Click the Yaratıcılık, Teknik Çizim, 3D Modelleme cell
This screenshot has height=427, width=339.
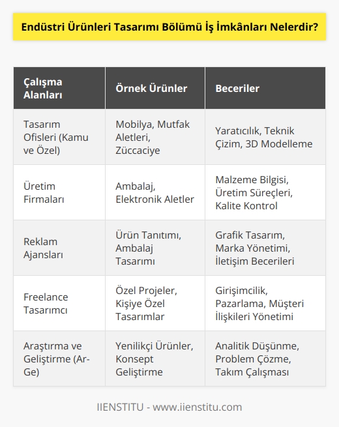click(265, 137)
